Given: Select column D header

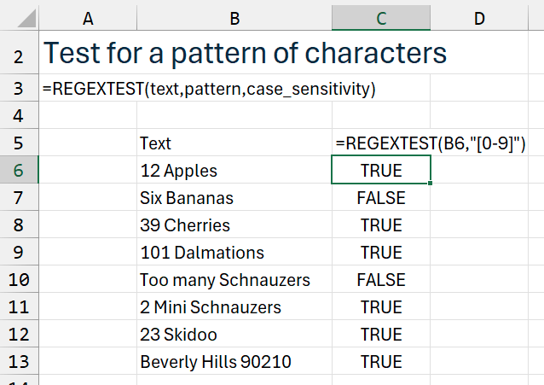Looking at the screenshot, I should tap(479, 17).
